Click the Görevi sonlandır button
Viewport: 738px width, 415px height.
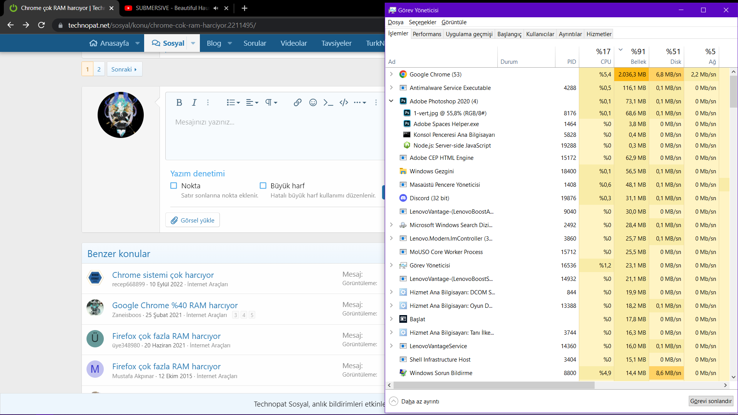(711, 401)
